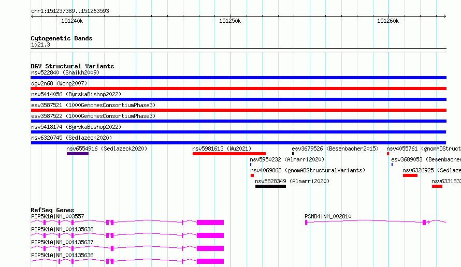This screenshot has height=267, width=461.
Task: Click the large last exon of PIP5K1A NM_001135637
Action: [210, 248]
